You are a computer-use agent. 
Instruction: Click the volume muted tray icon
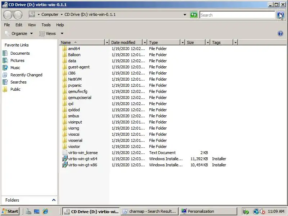tap(263, 212)
